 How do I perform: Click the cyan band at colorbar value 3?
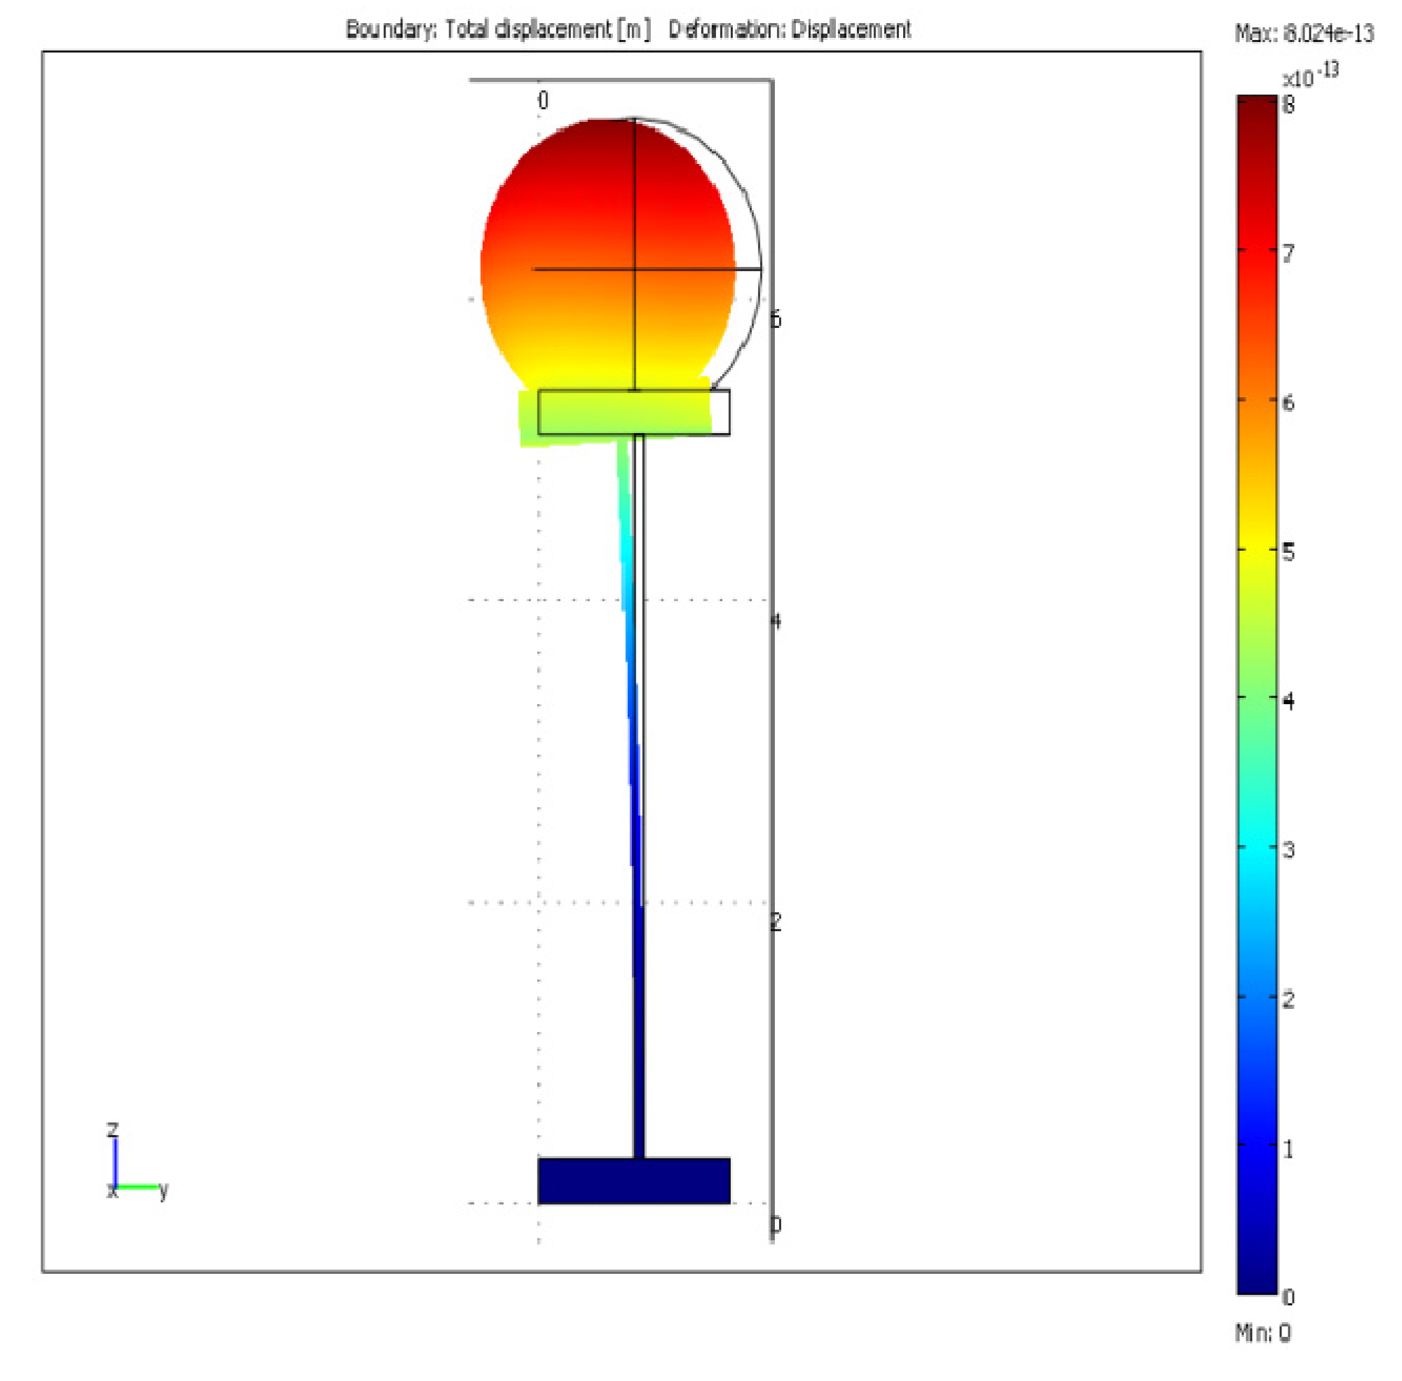(1256, 847)
